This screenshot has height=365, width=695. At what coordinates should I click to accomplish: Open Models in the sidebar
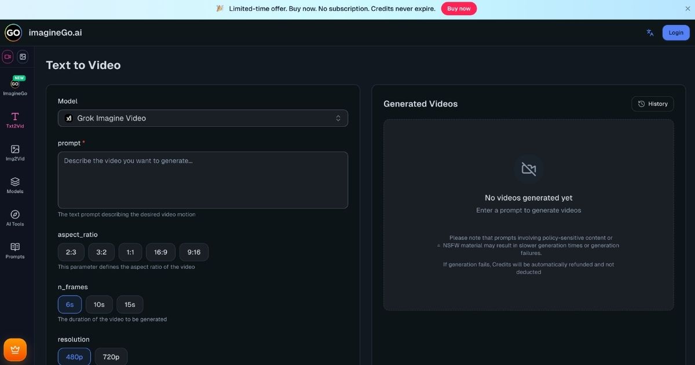pyautogui.click(x=15, y=185)
